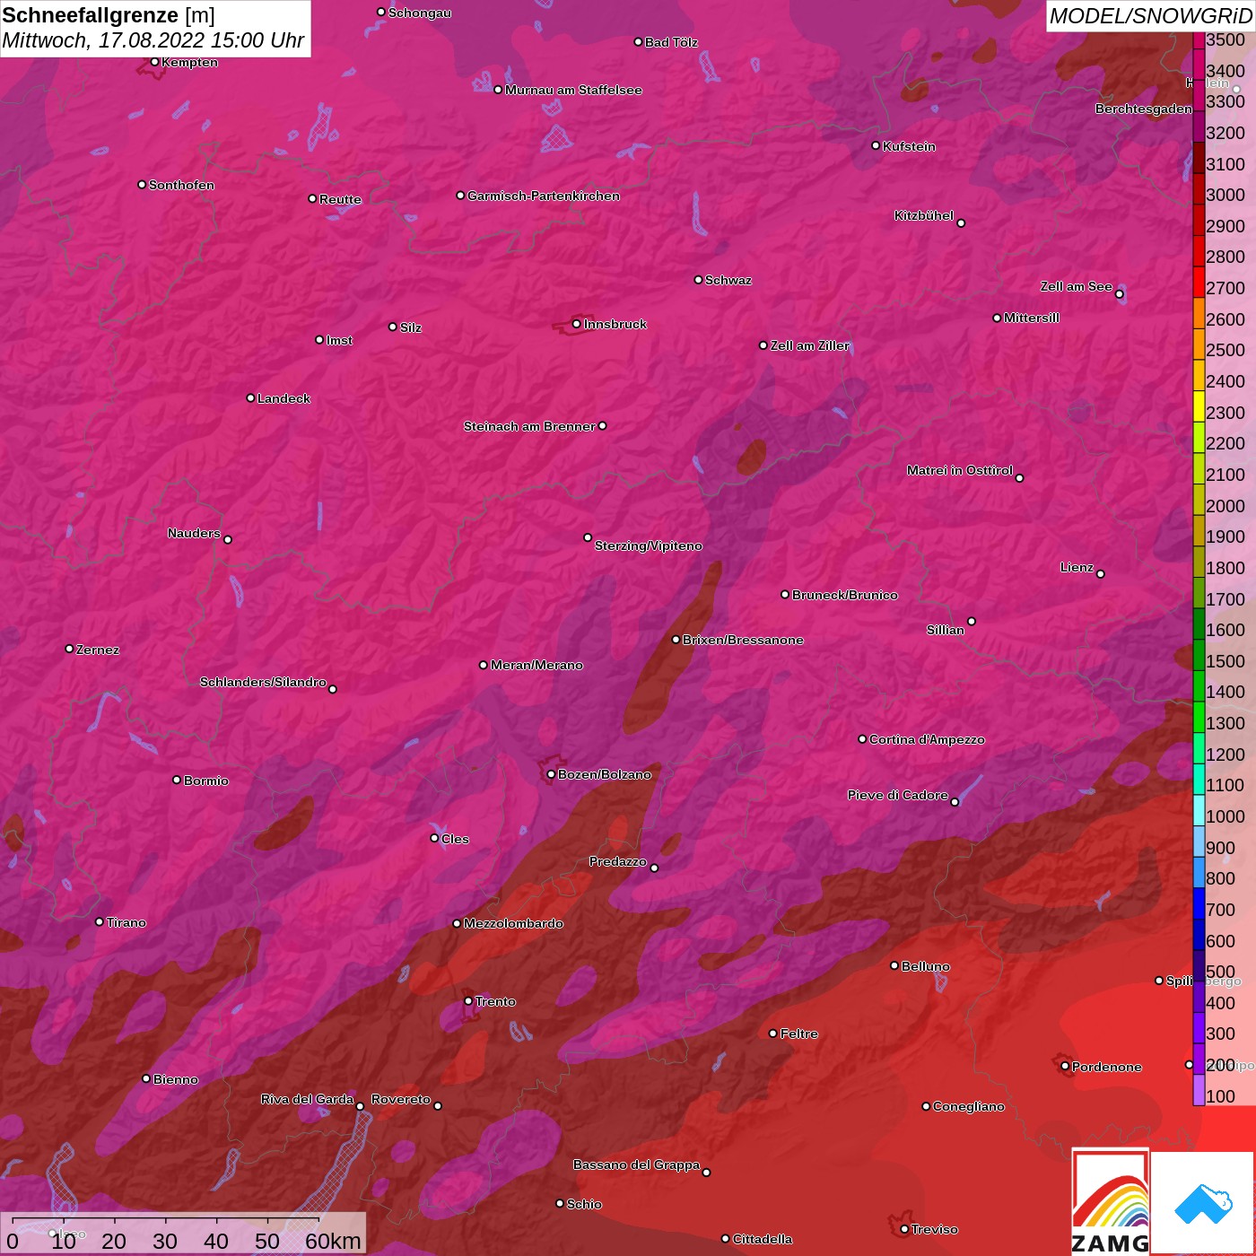This screenshot has height=1256, width=1256.
Task: Click the Mittersill town label
Action: [1031, 318]
